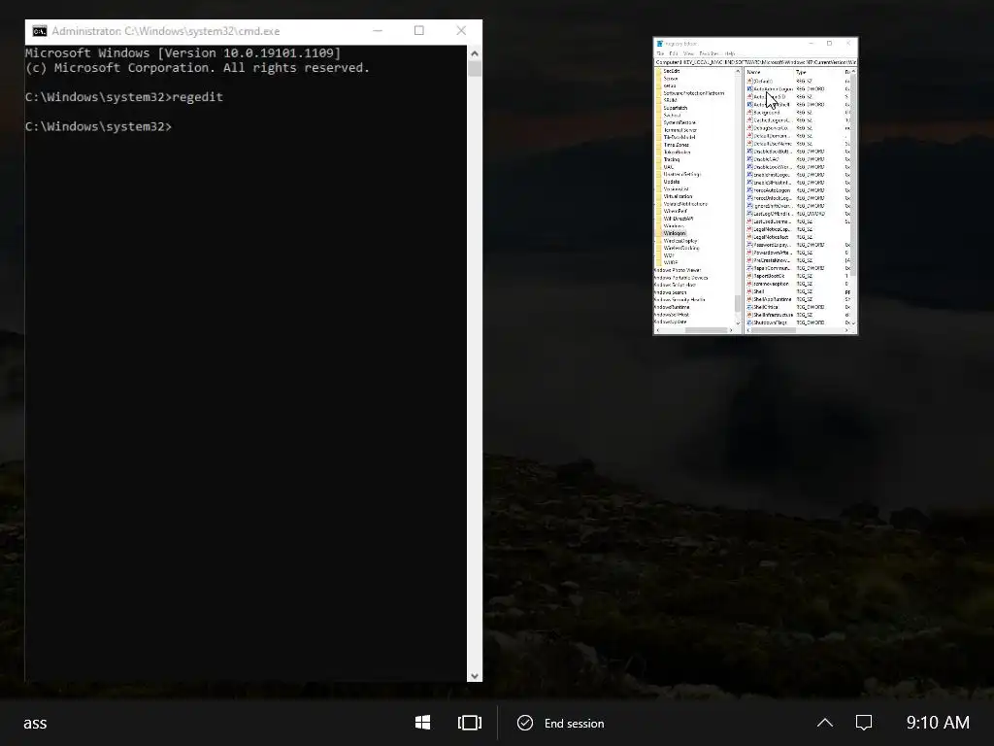Image resolution: width=994 pixels, height=746 pixels.
Task: Select the ReportBootOk value icon
Action: click(749, 276)
